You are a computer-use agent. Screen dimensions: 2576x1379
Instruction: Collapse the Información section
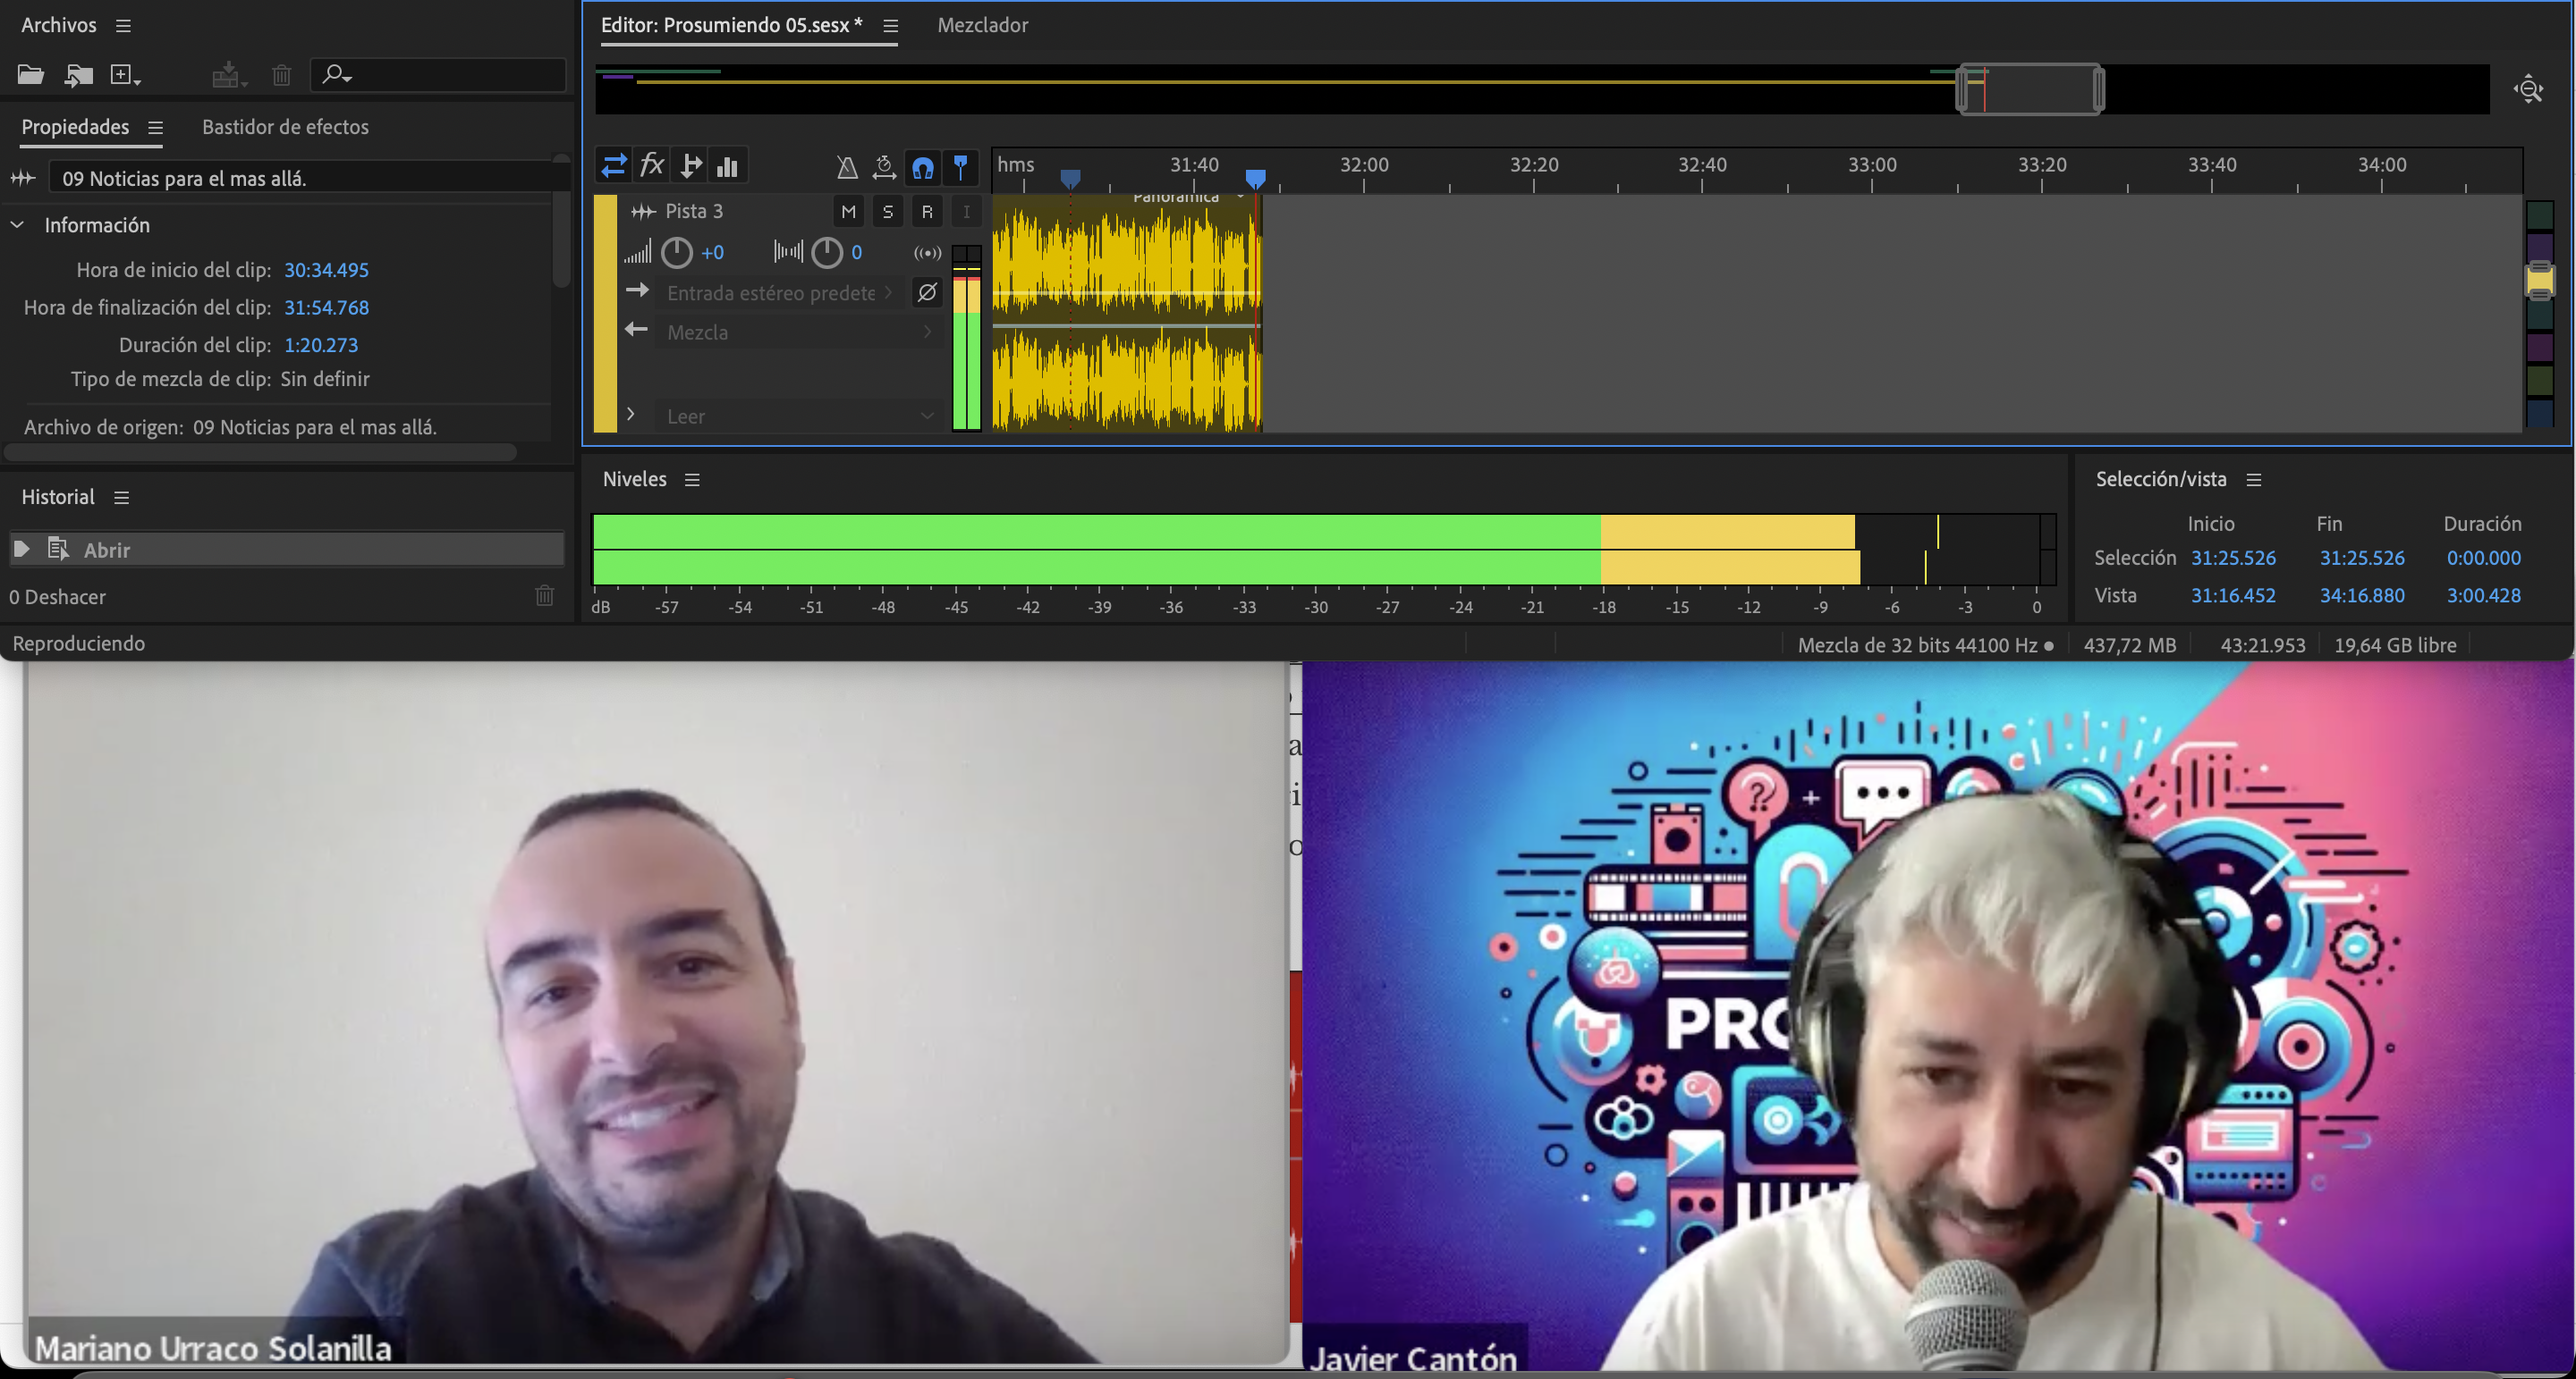click(17, 225)
